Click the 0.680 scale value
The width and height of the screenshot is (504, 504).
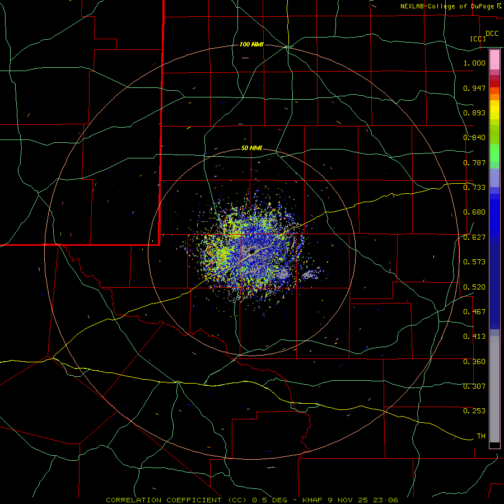pos(474,212)
